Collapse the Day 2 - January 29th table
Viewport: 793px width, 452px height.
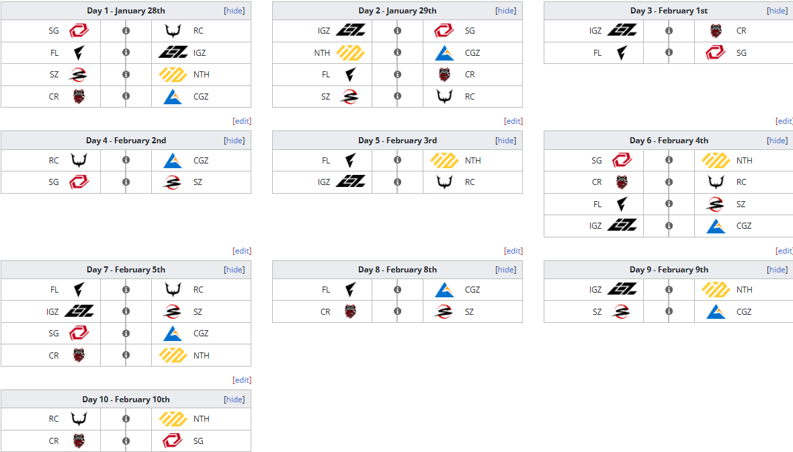pos(506,11)
